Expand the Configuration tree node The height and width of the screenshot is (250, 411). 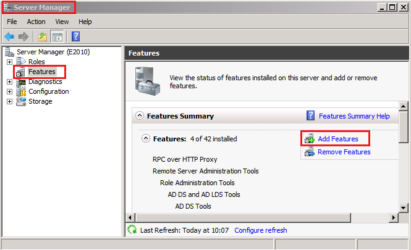click(x=9, y=91)
